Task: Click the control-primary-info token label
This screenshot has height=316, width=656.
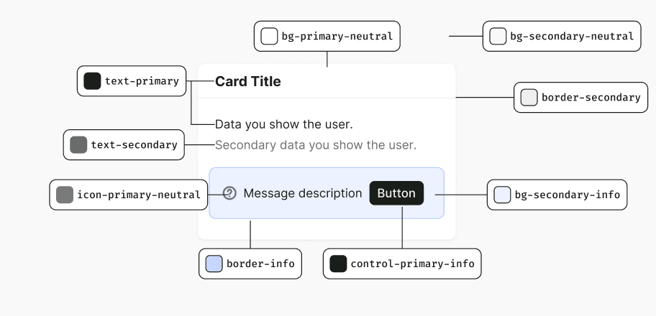Action: click(x=412, y=264)
